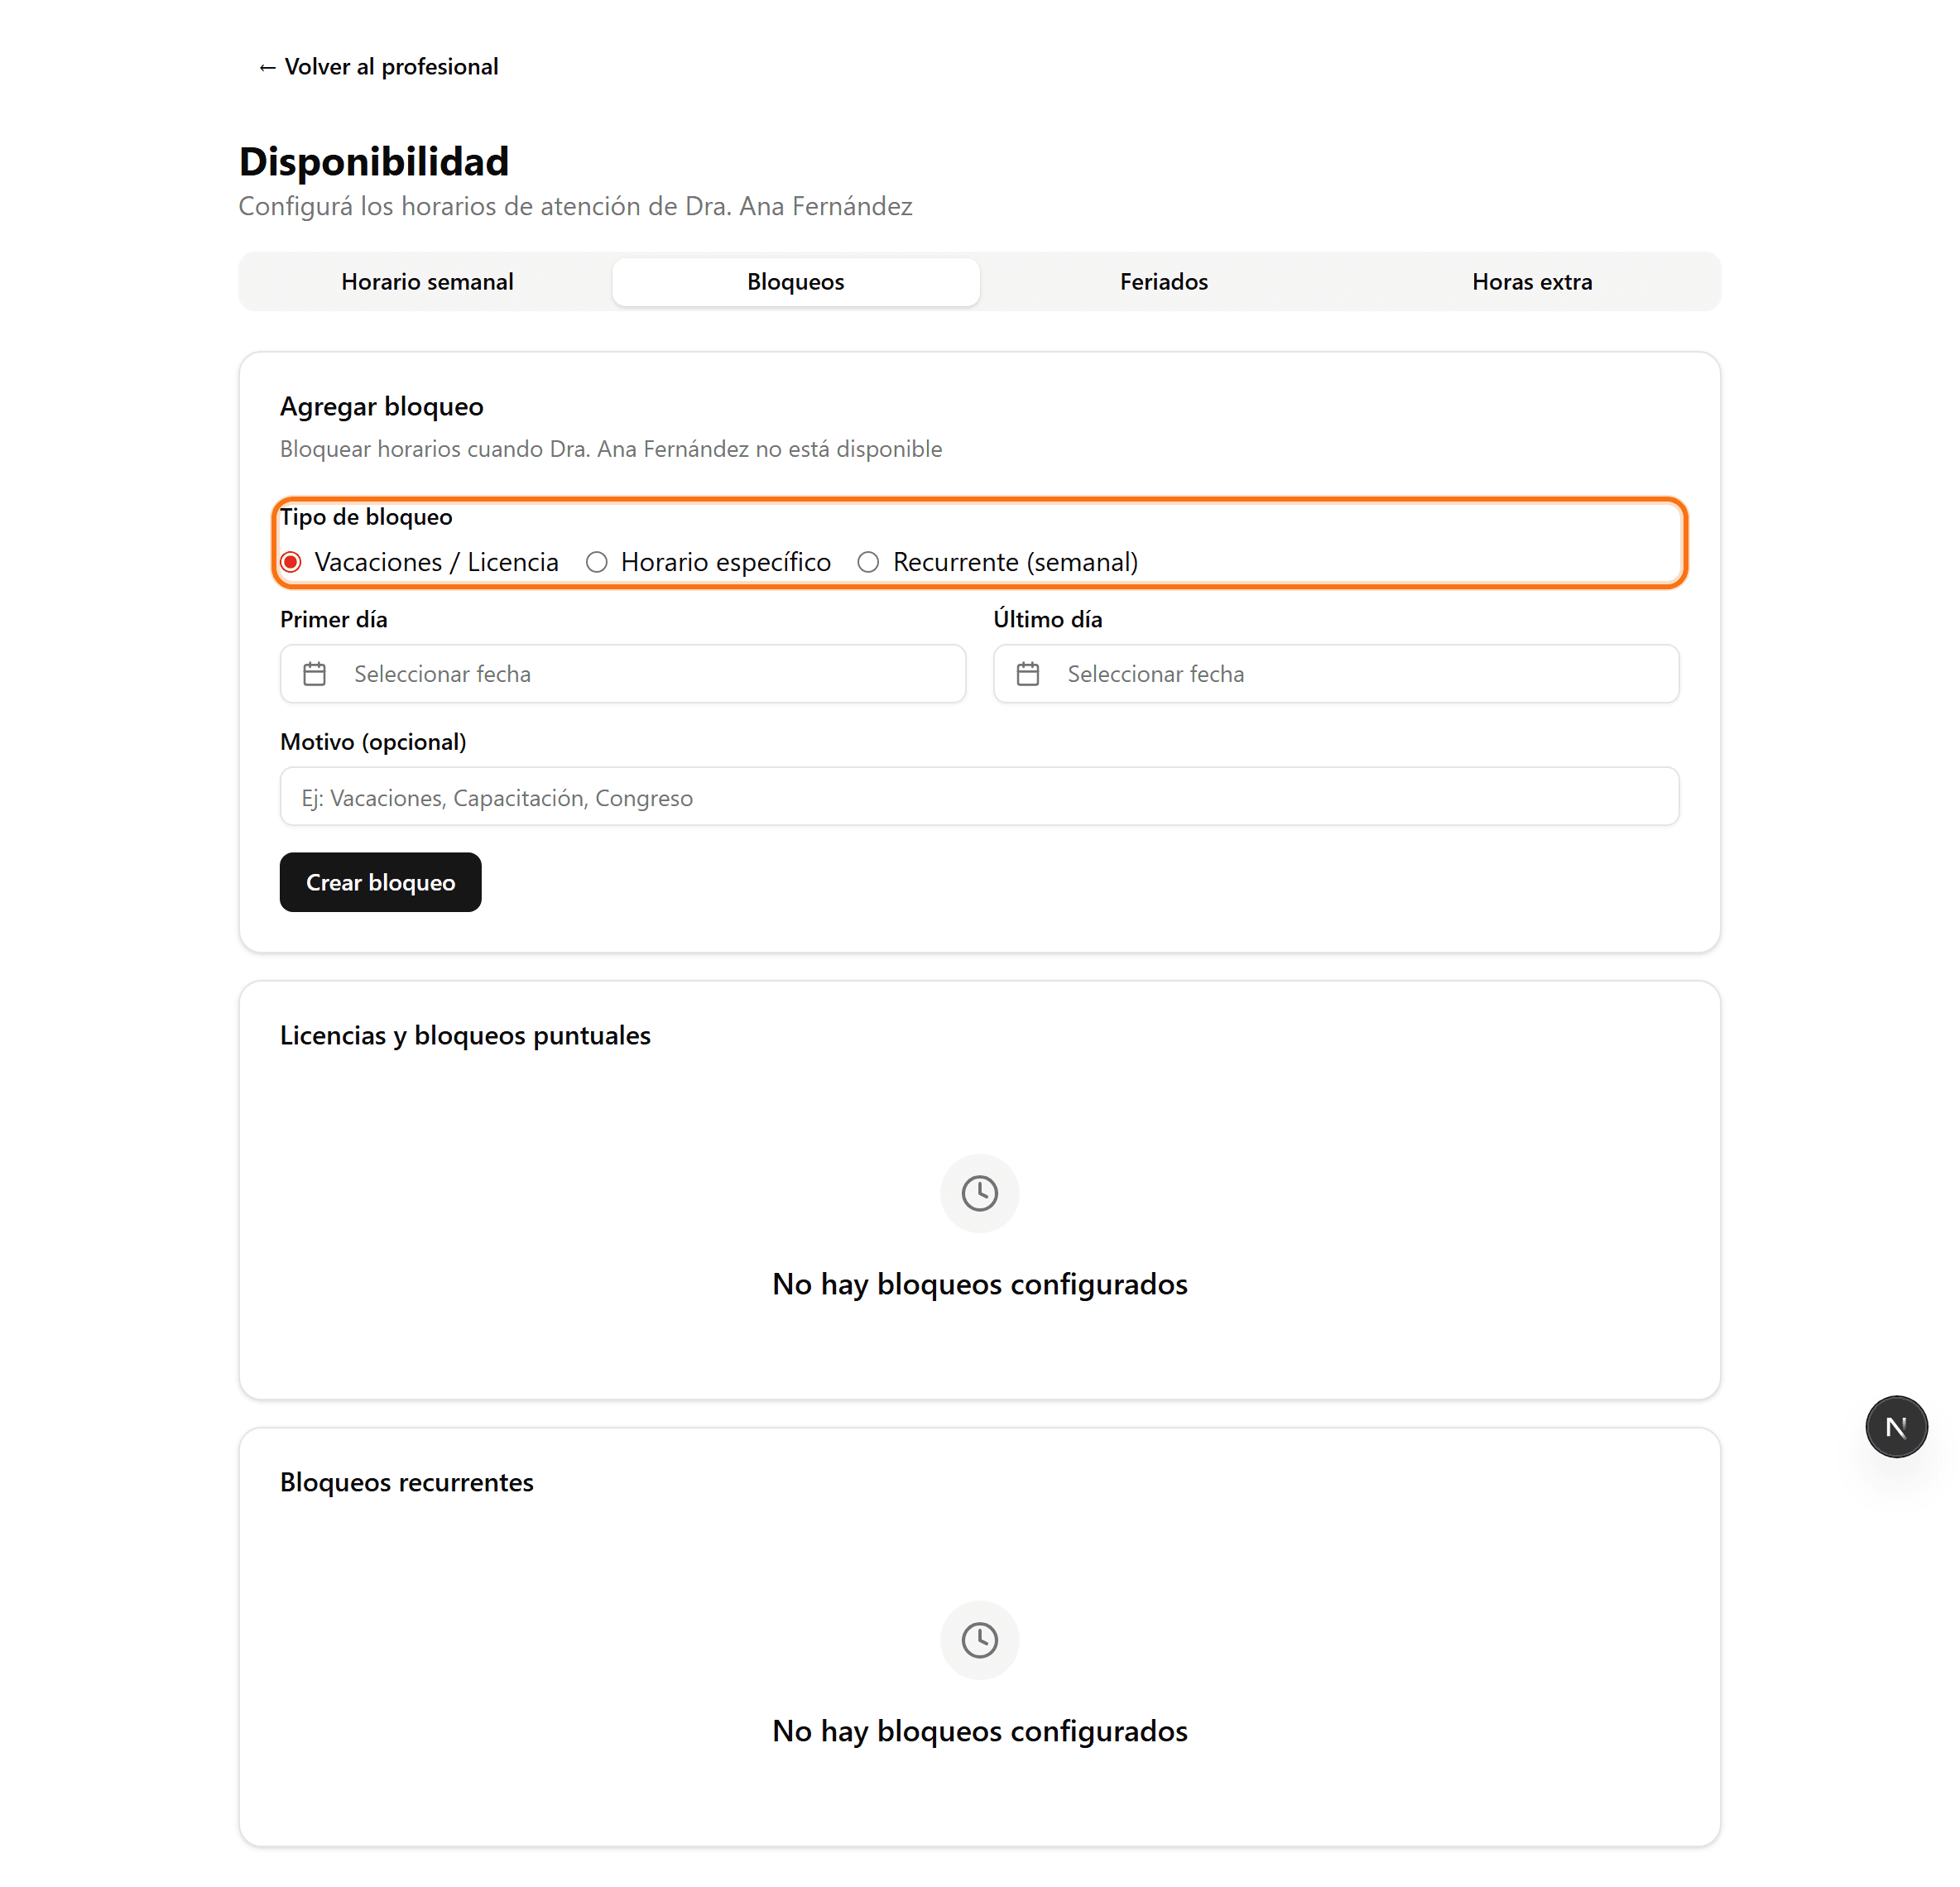This screenshot has width=1960, height=1887.
Task: Click the Primer día label
Action: (x=333, y=620)
